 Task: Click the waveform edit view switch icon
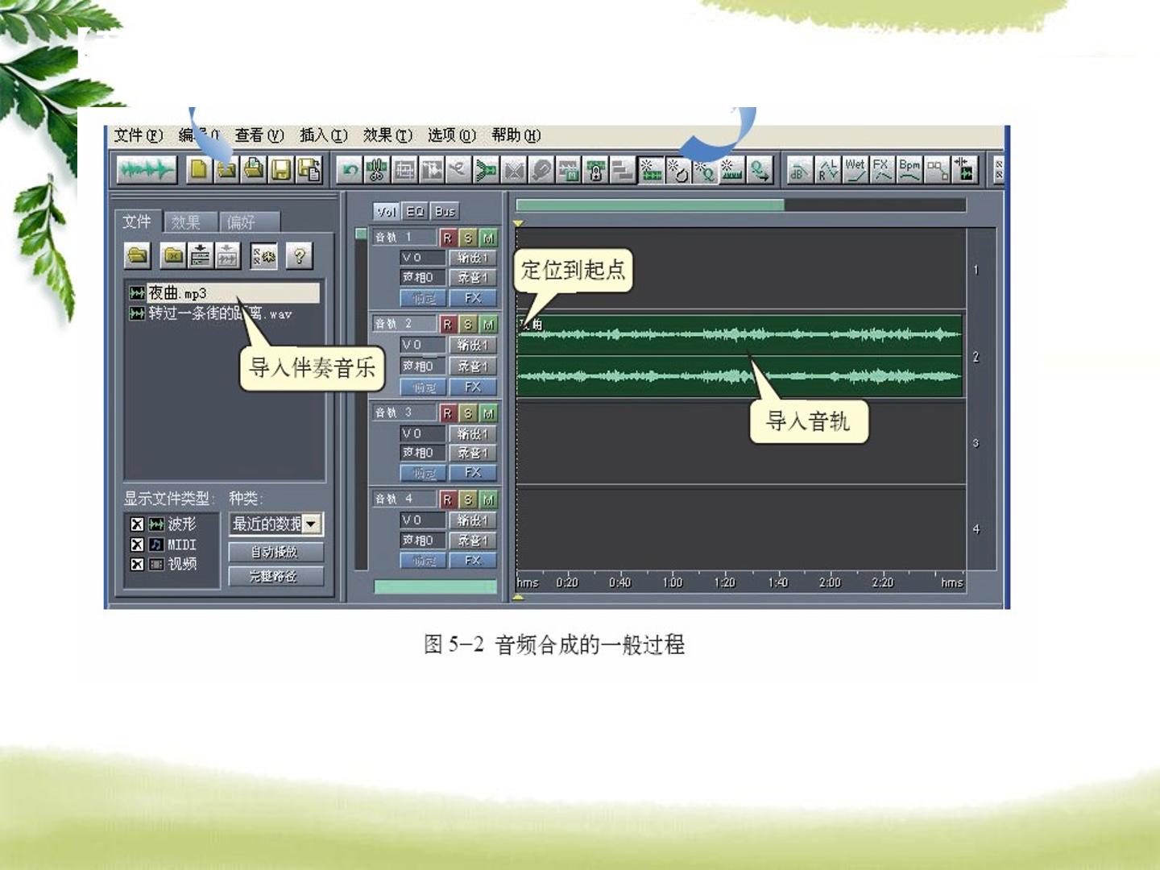click(146, 170)
